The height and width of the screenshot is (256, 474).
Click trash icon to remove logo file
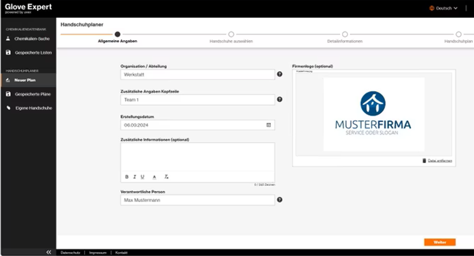coord(425,161)
